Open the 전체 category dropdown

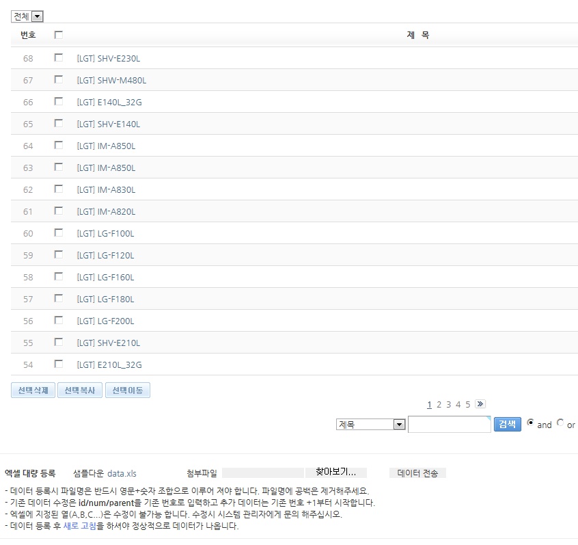click(27, 16)
